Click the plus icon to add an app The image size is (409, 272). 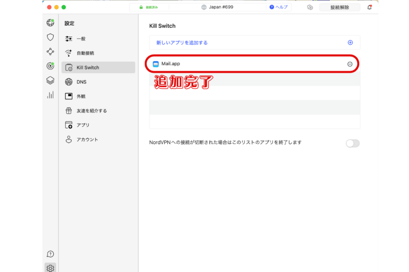click(350, 43)
